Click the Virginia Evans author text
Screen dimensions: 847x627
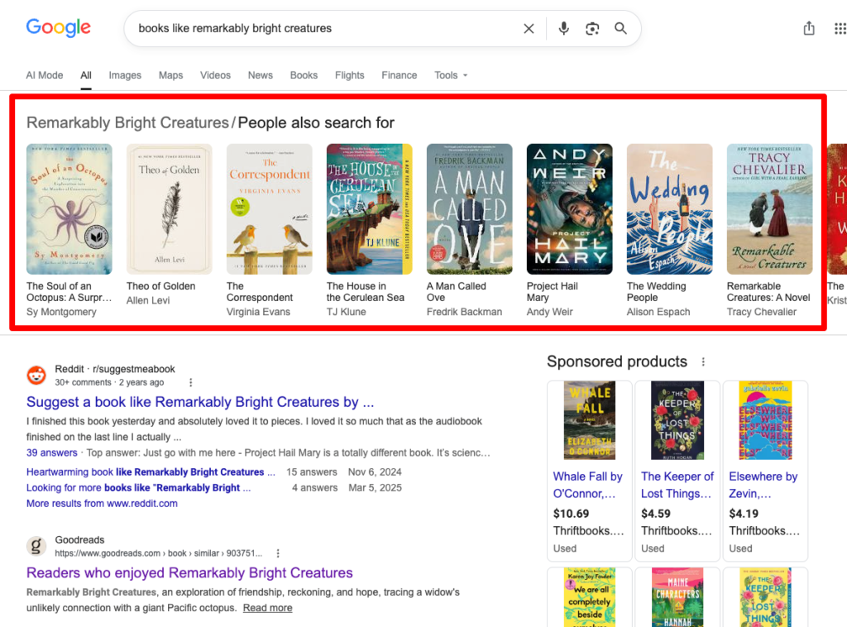point(258,312)
